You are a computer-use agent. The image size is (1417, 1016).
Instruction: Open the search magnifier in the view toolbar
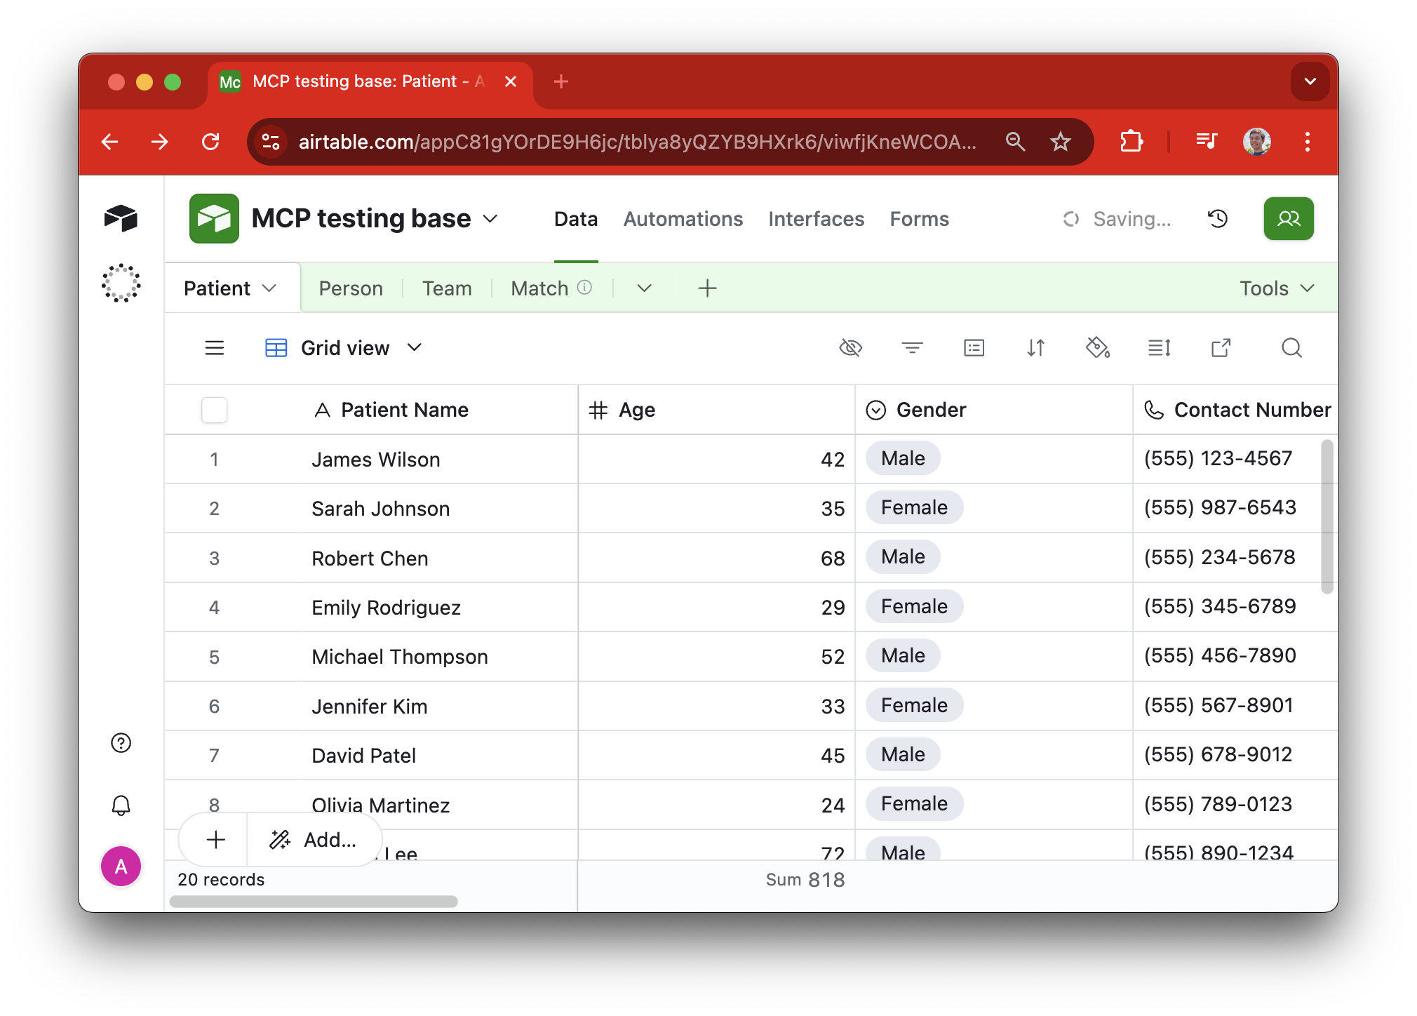coord(1291,348)
